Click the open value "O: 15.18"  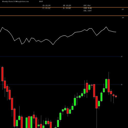46,6
